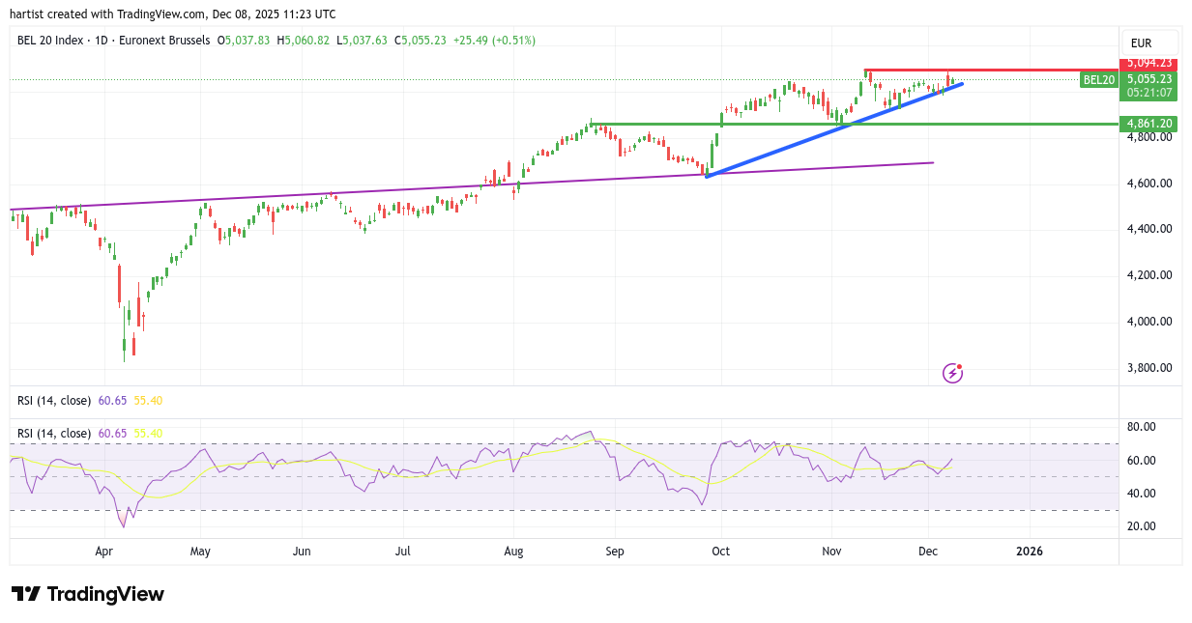Image resolution: width=1192 pixels, height=623 pixels.
Task: Click the 80.00 level on RSI scale
Action: click(x=1142, y=427)
